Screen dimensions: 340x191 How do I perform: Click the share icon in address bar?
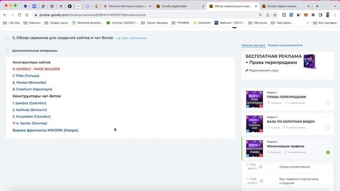(x=268, y=15)
